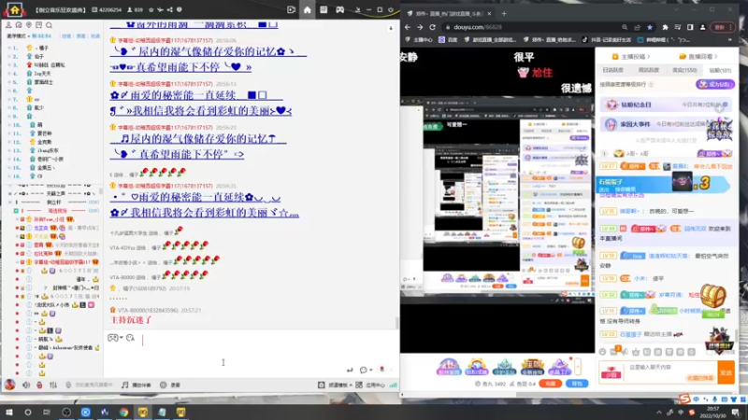Screen dimensions: 748x420
Task: Click 背包 backpack button under douyu video
Action: pos(577,384)
